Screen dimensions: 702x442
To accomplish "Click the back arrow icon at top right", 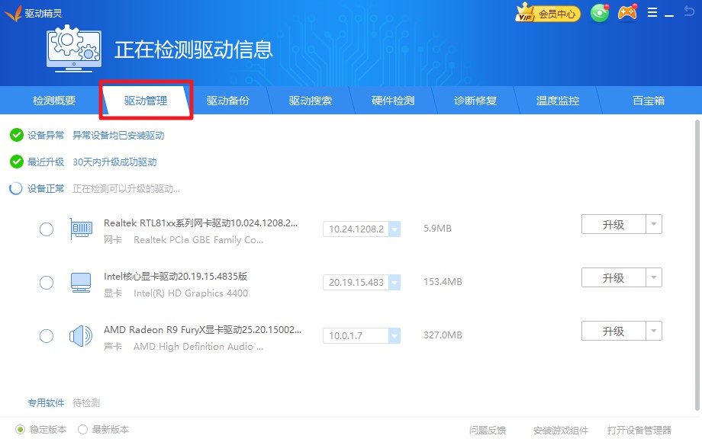I will (689, 11).
